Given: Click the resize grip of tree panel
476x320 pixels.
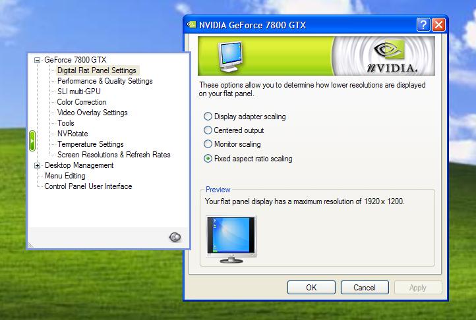Looking at the screenshot, I should pyautogui.click(x=31, y=245).
